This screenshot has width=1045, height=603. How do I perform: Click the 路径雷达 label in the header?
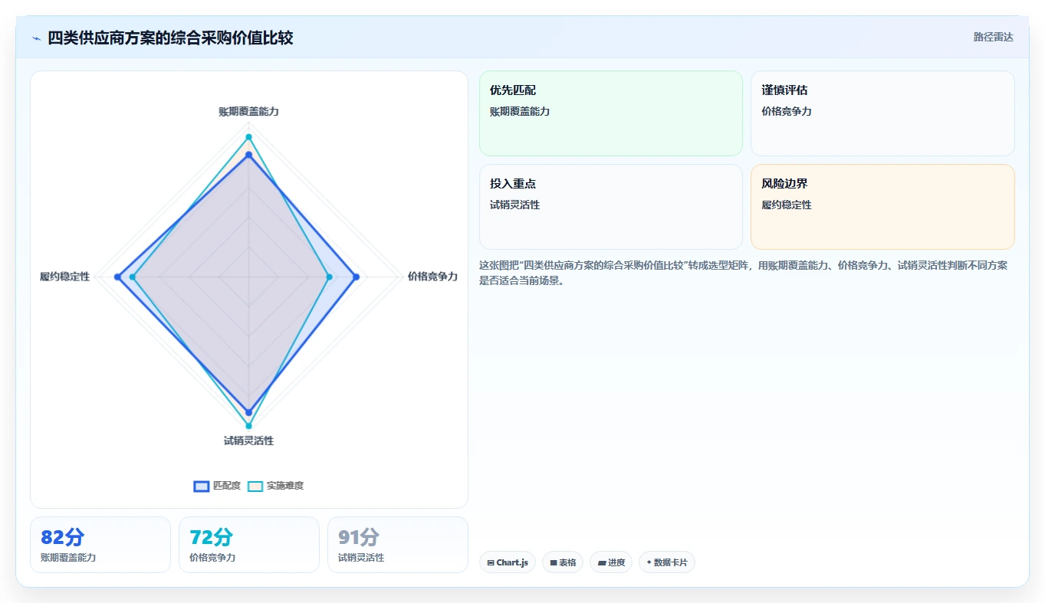[994, 37]
